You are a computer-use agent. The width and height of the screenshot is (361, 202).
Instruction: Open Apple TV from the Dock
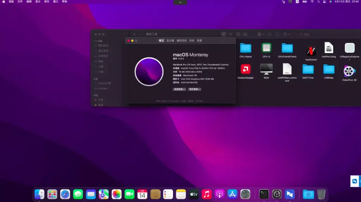tap(194, 194)
